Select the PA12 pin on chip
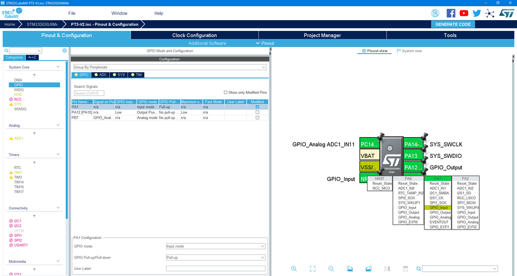 click(x=413, y=167)
